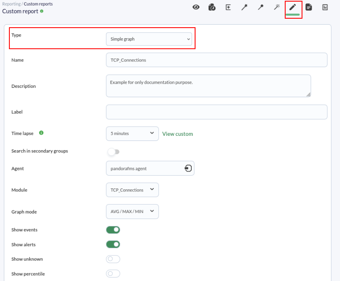Click into the Description text area

pyautogui.click(x=208, y=86)
